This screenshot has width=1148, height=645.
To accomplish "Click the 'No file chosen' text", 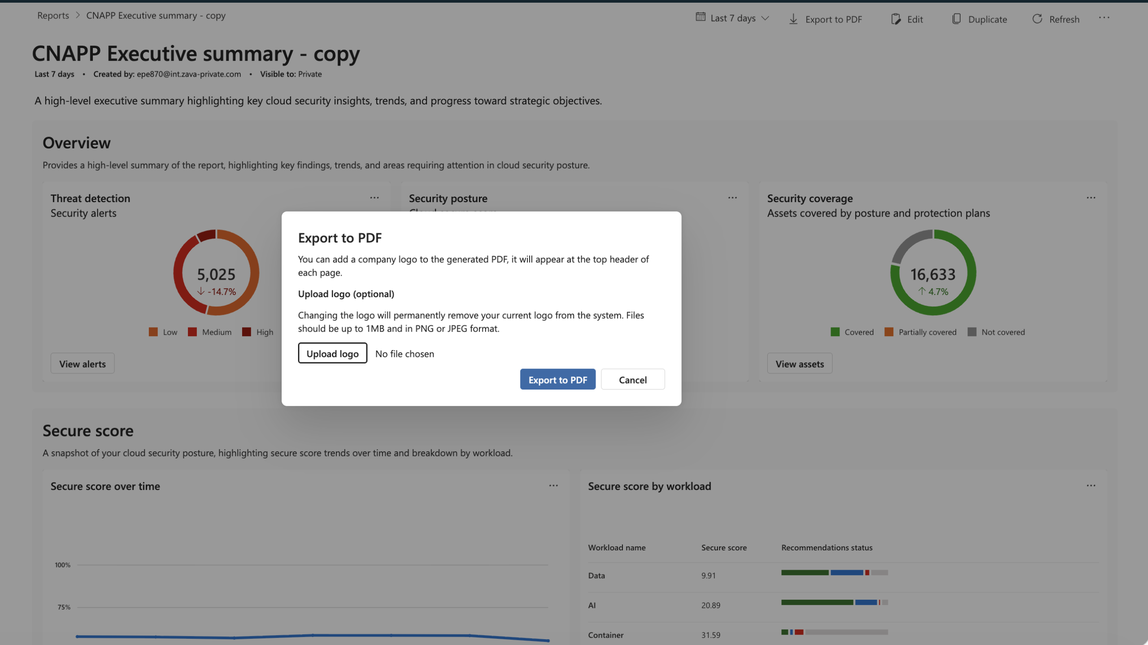I will click(404, 353).
